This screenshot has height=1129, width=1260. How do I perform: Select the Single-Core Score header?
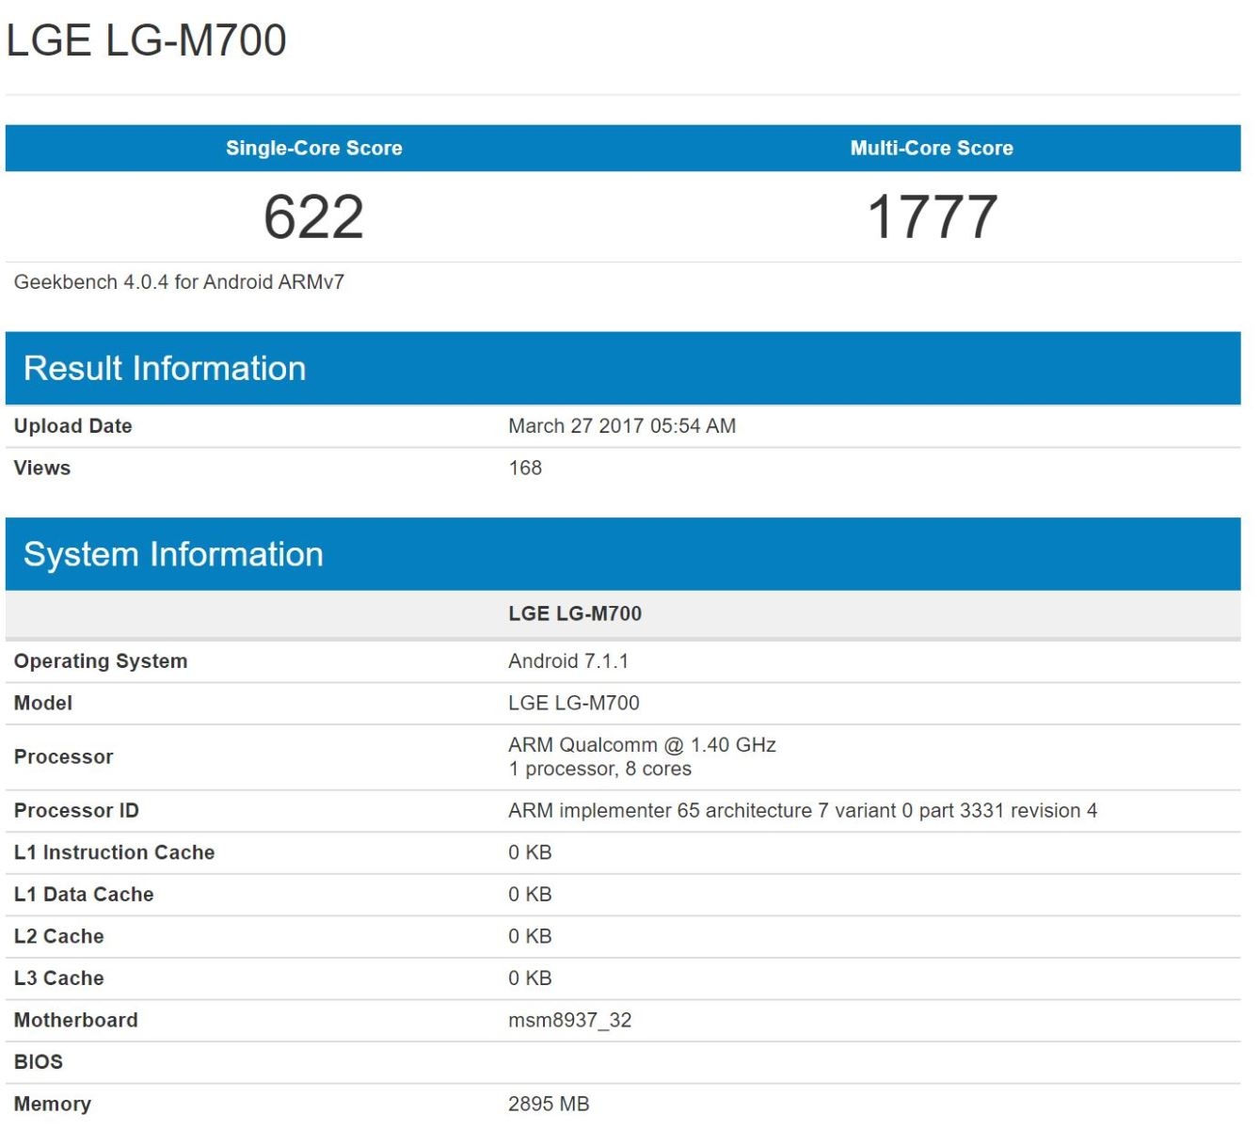[314, 148]
